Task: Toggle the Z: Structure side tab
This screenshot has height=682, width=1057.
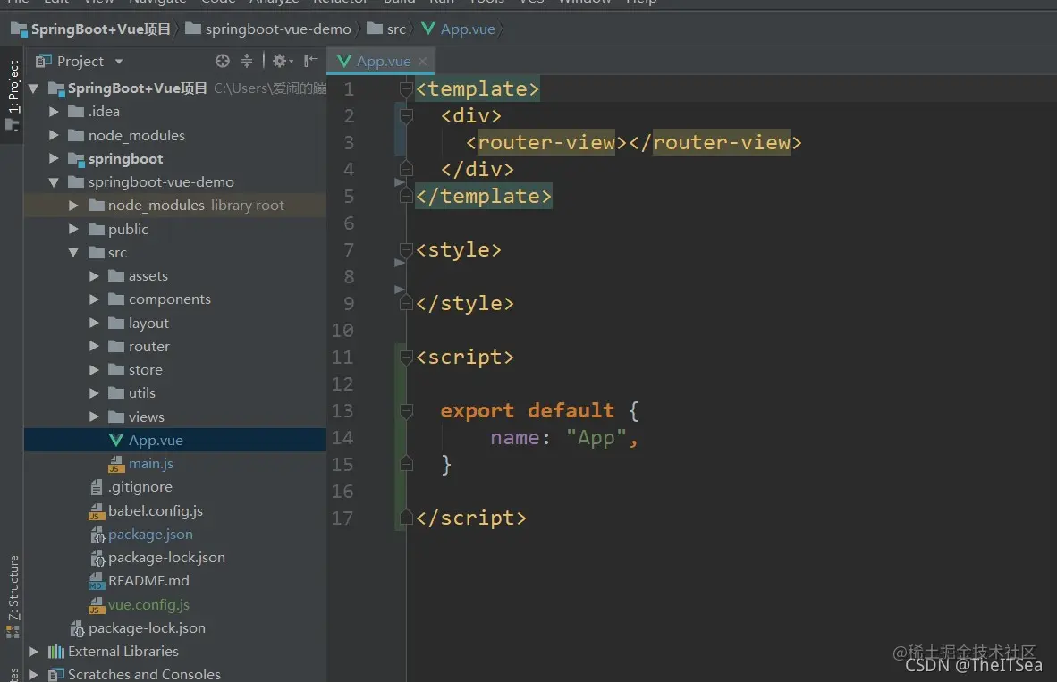Action: tap(13, 596)
